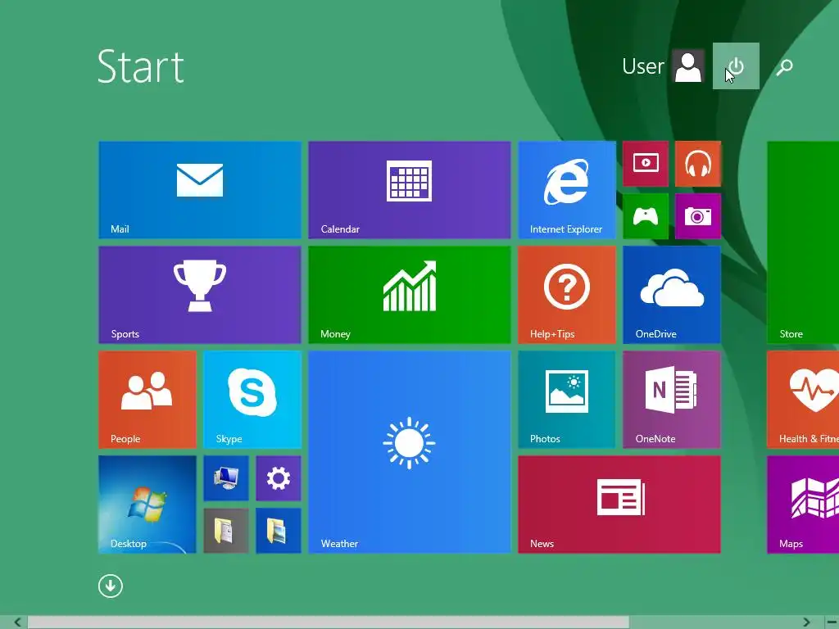Launch the Skype tile
839x629 pixels.
coord(252,399)
